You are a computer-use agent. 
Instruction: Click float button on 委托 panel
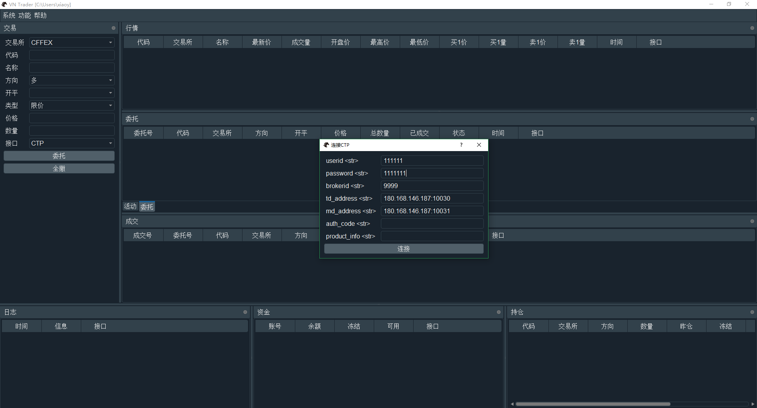752,119
